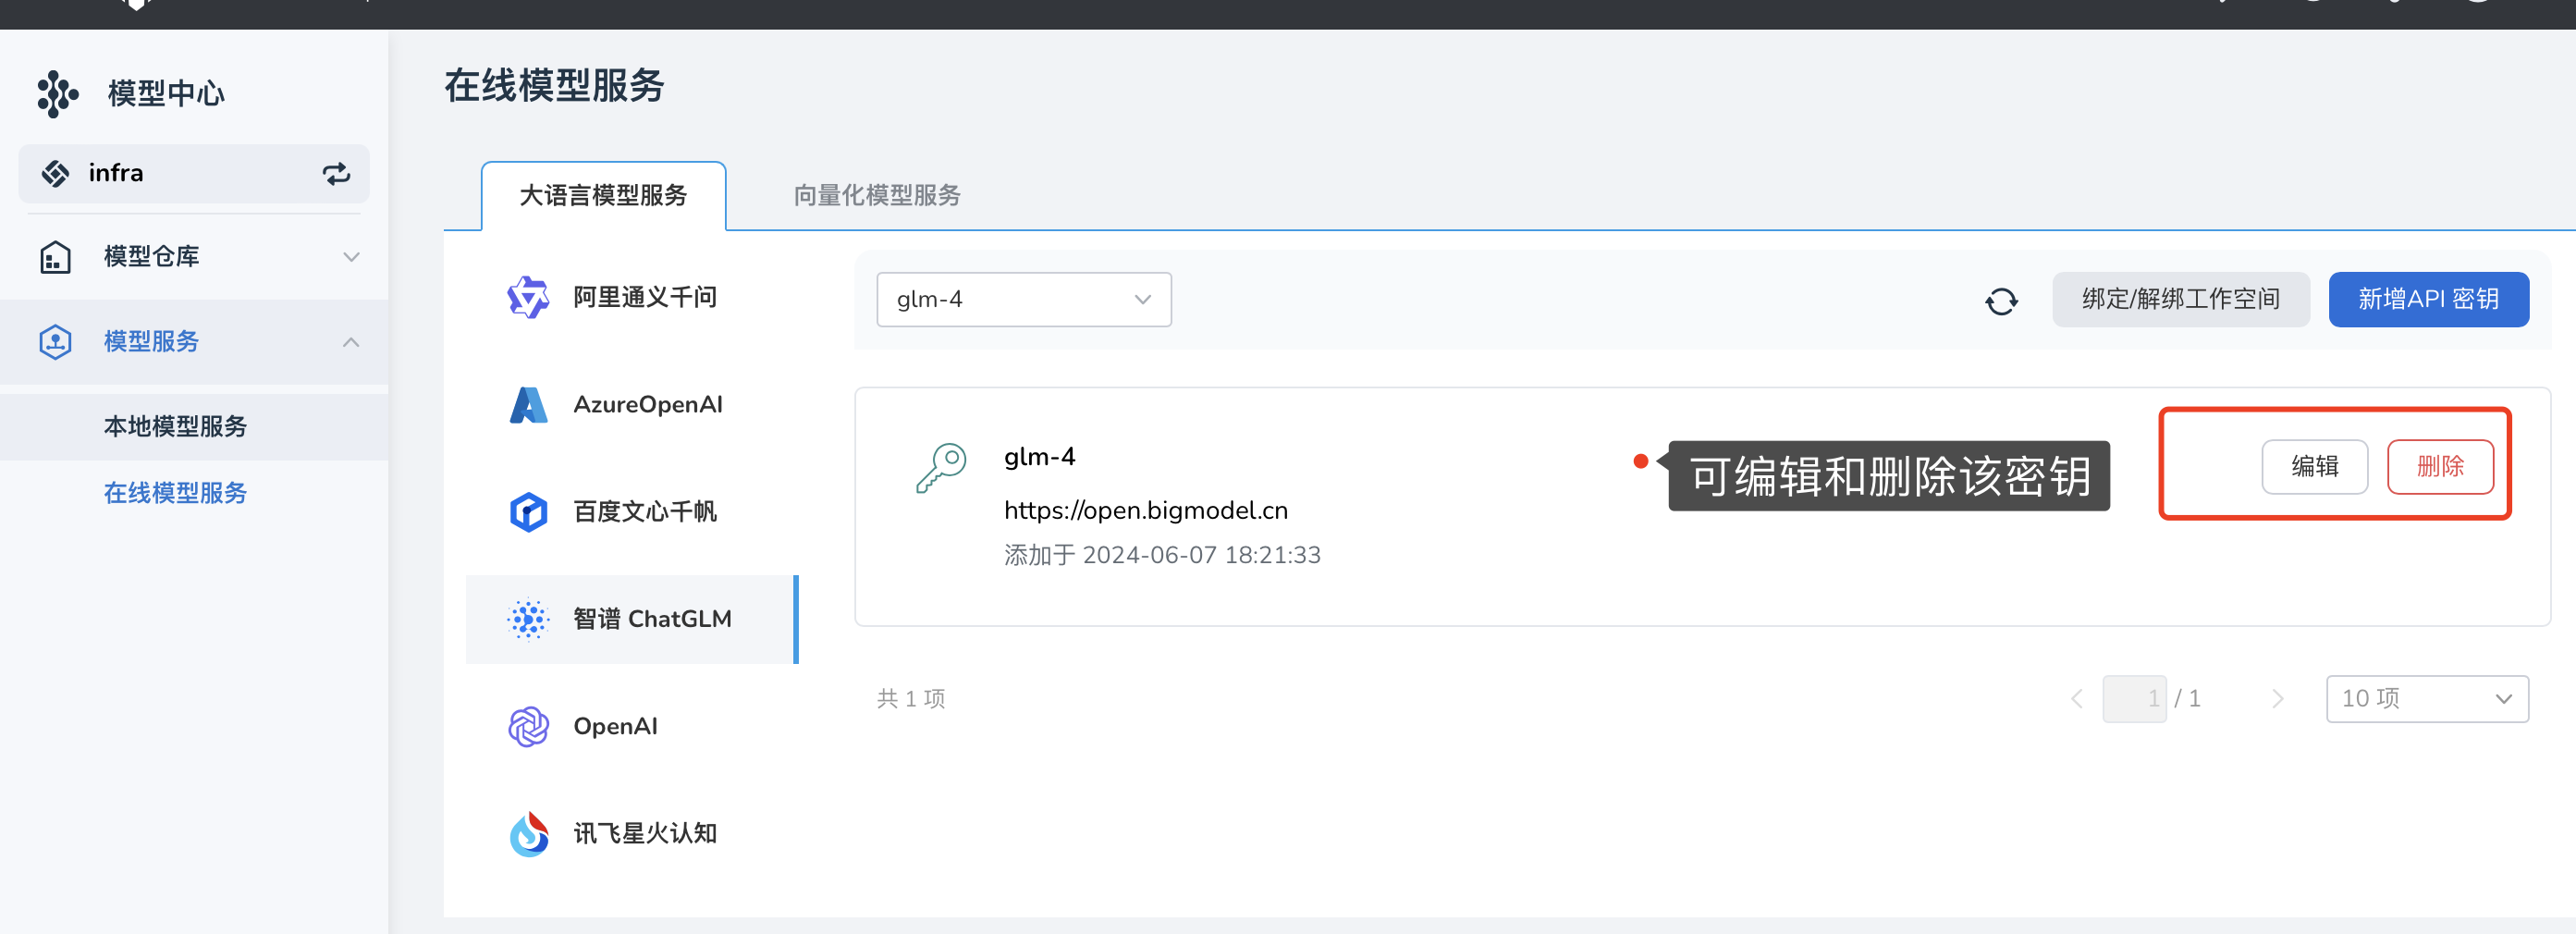Image resolution: width=2576 pixels, height=934 pixels.
Task: Click the glm-4 key name text
Action: click(1039, 457)
